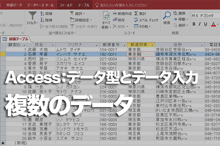The image size is (220, 146).
Task: Select the postal code 167-0032
Action: tap(113, 129)
